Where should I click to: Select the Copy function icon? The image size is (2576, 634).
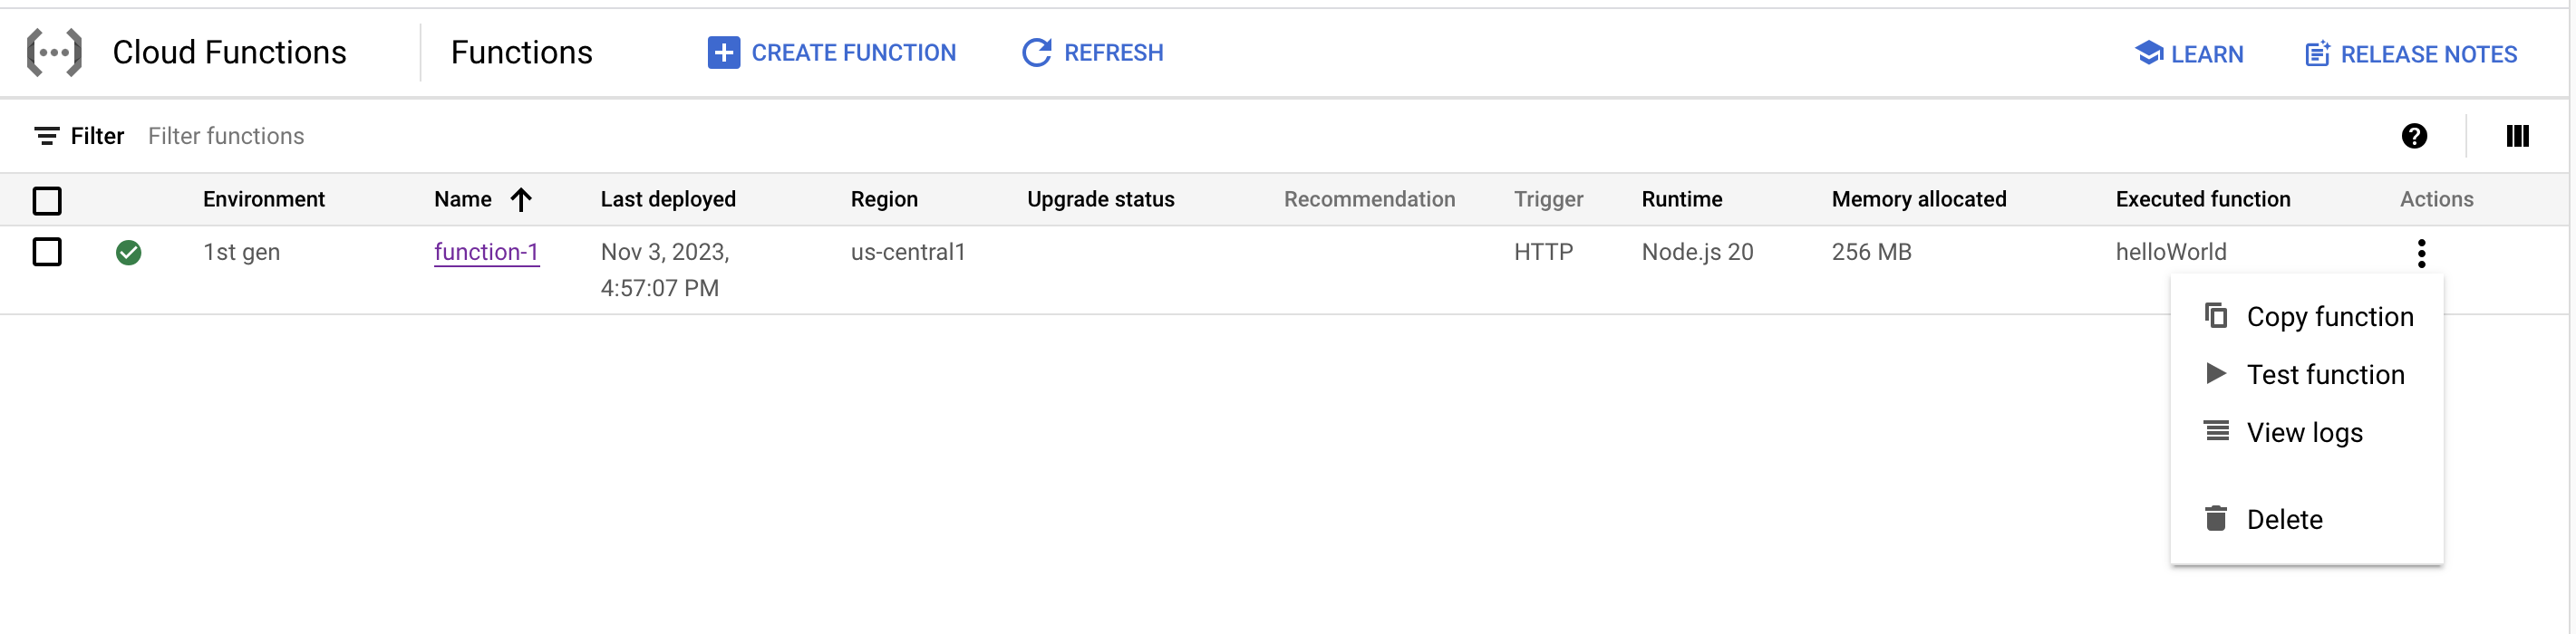2216,315
